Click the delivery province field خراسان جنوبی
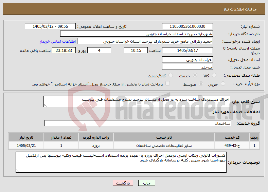 click(187, 60)
